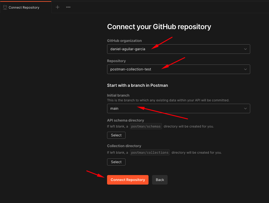
Task: Open the three-dot tab options menu
Action: pos(68,7)
